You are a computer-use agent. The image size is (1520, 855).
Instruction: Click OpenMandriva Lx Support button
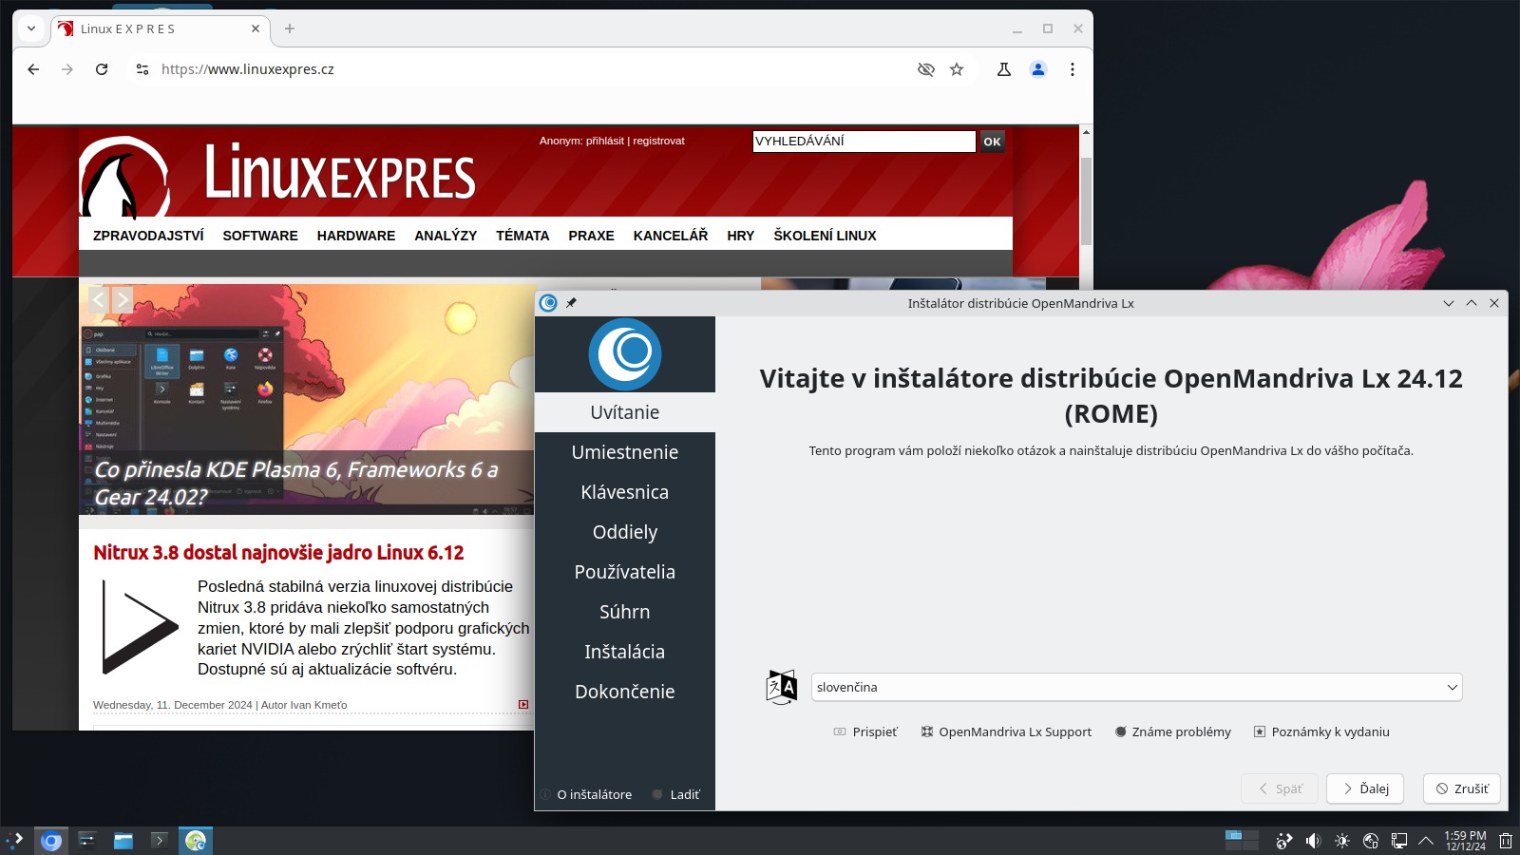point(1006,731)
